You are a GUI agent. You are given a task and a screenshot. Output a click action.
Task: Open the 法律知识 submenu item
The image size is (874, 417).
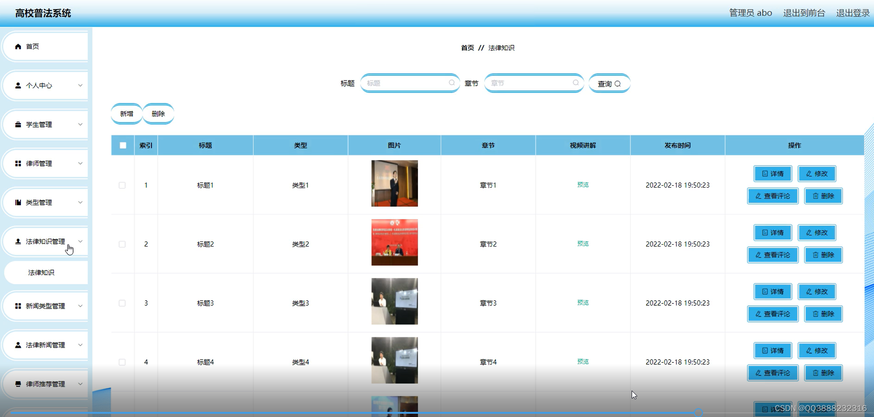coord(41,272)
